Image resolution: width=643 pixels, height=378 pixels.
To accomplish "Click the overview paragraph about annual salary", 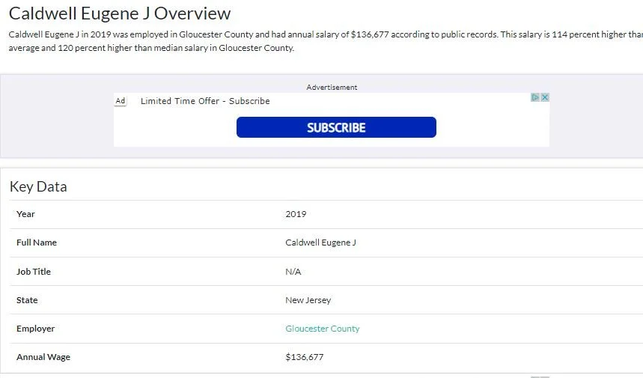I will pos(326,41).
